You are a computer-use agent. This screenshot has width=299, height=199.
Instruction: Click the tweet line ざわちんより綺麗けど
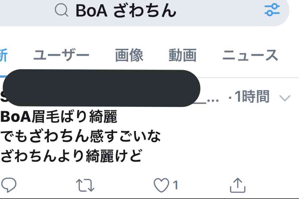click(x=71, y=156)
